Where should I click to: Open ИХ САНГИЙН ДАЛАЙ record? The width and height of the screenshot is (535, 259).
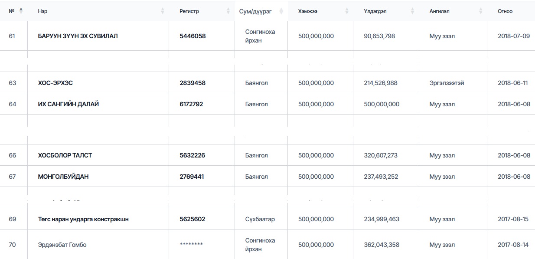(69, 104)
